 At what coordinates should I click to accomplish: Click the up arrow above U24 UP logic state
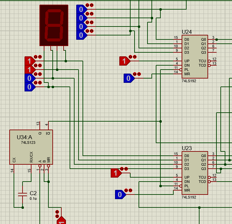[x=130, y=57]
